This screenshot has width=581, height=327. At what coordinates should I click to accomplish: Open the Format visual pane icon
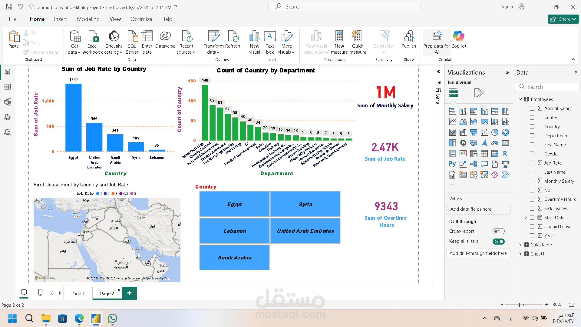479,93
